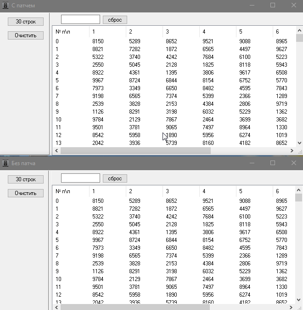Select cell 9501 in 'С патчем' table
Screen dimensions: 303x310
coord(98,127)
